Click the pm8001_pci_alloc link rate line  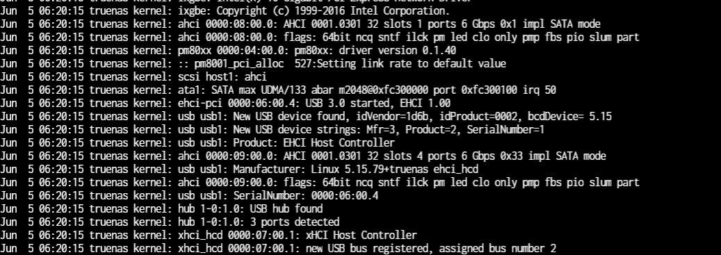pyautogui.click(x=253, y=63)
